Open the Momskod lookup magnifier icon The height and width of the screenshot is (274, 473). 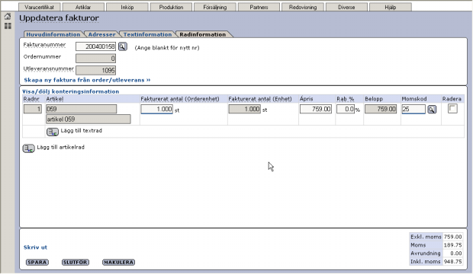tap(432, 110)
